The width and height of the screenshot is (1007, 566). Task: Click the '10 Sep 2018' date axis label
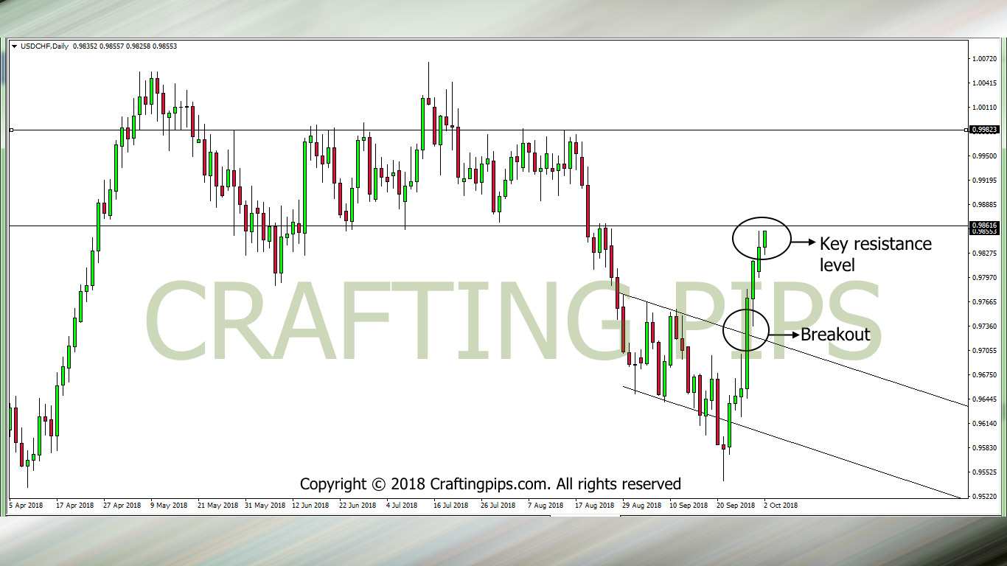(x=689, y=506)
